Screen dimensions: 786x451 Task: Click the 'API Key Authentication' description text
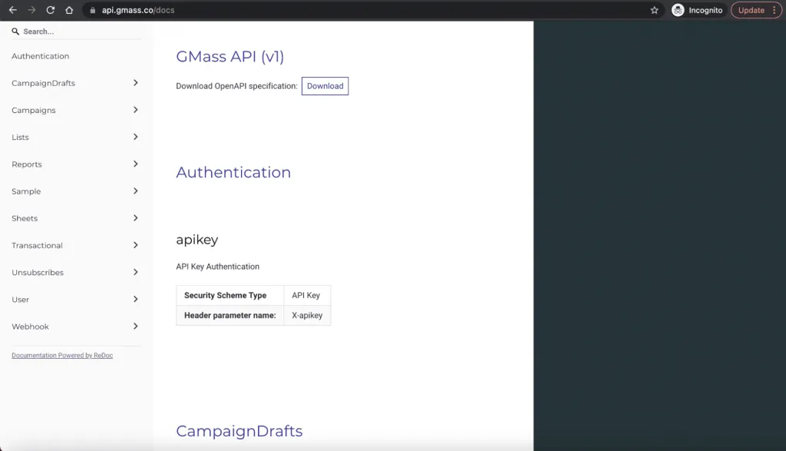click(x=217, y=267)
